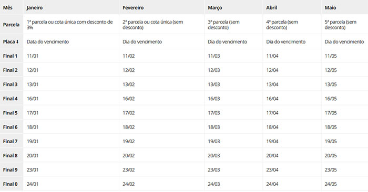Image resolution: width=368 pixels, height=192 pixels.
Task: Click the 11/01 due date cell
Action: 33,56
